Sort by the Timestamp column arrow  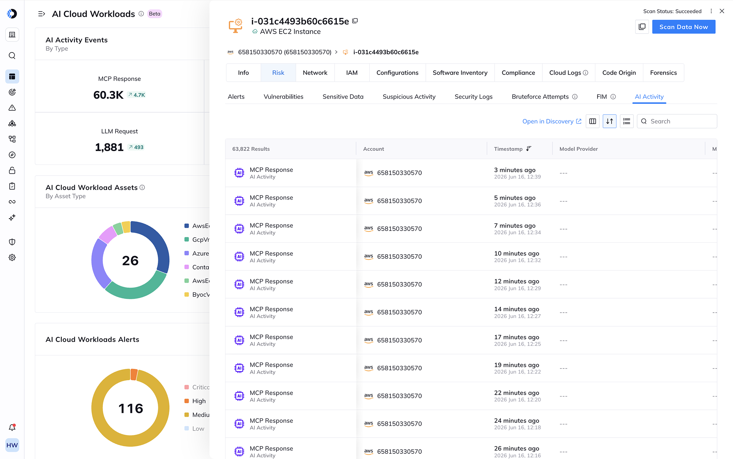(x=529, y=149)
